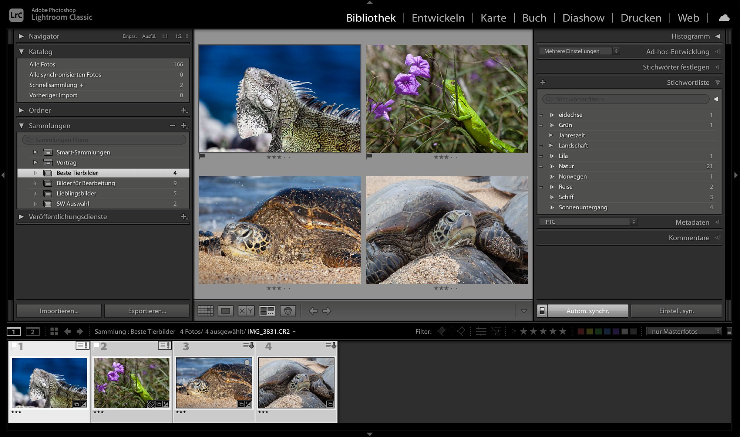The width and height of the screenshot is (740, 437).
Task: Open the nur Masterfotos filter dropdown
Action: point(684,332)
